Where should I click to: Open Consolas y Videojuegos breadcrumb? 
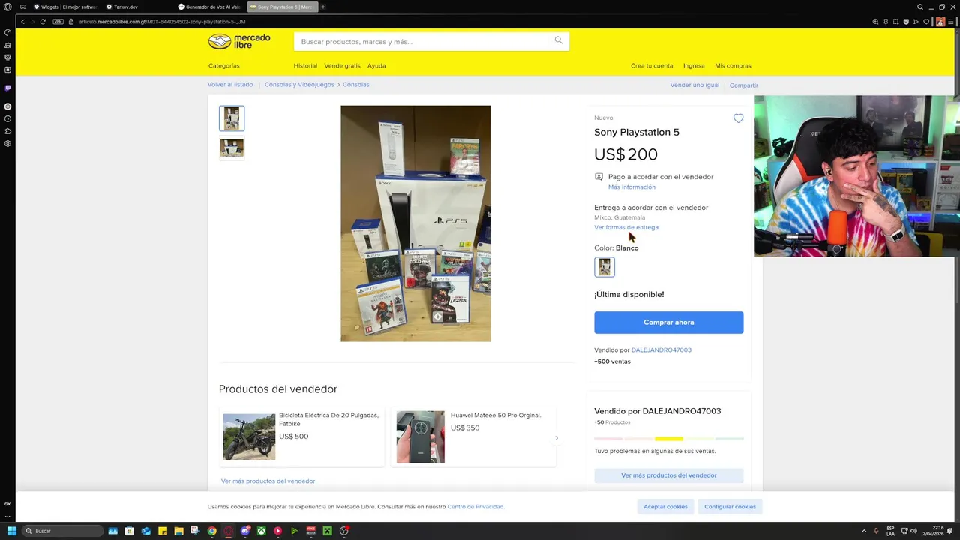[x=299, y=85]
